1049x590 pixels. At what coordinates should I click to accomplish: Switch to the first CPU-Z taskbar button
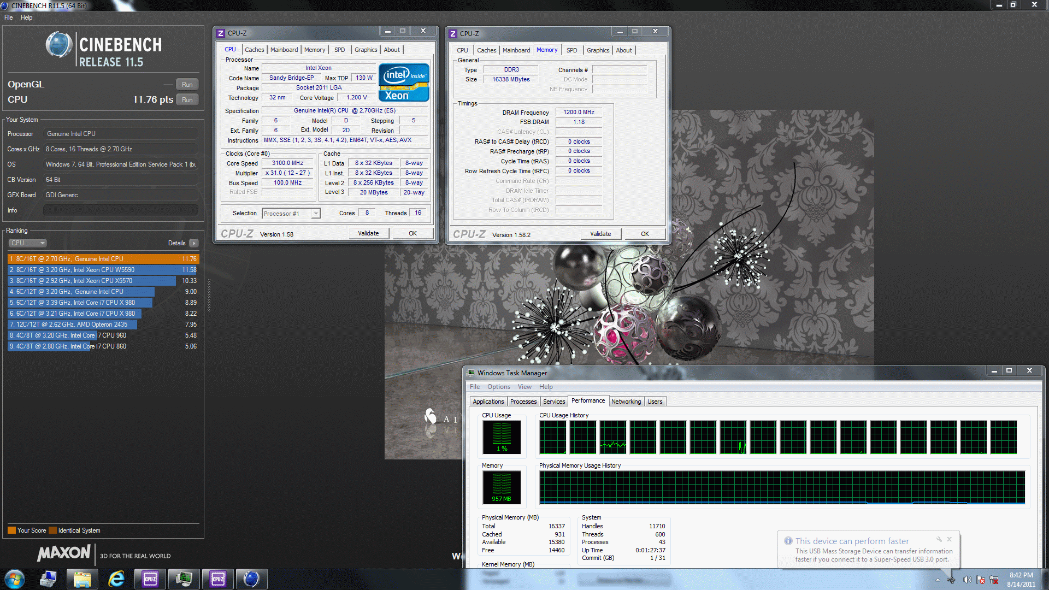click(150, 579)
